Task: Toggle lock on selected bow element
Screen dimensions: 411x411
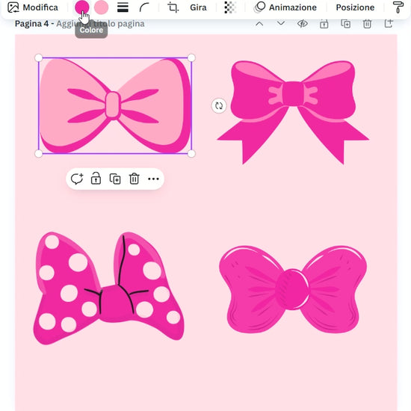Action: pyautogui.click(x=96, y=179)
